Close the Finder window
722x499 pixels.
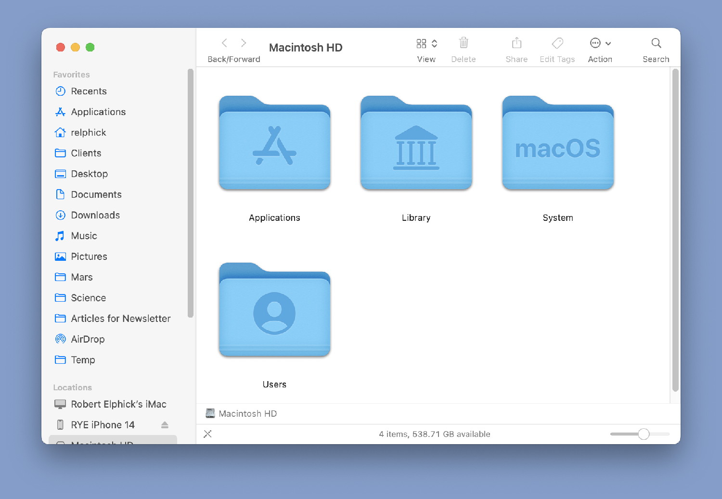(x=61, y=47)
